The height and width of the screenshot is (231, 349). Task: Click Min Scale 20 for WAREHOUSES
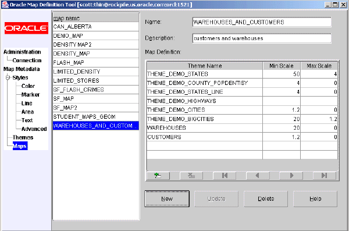[x=282, y=128]
